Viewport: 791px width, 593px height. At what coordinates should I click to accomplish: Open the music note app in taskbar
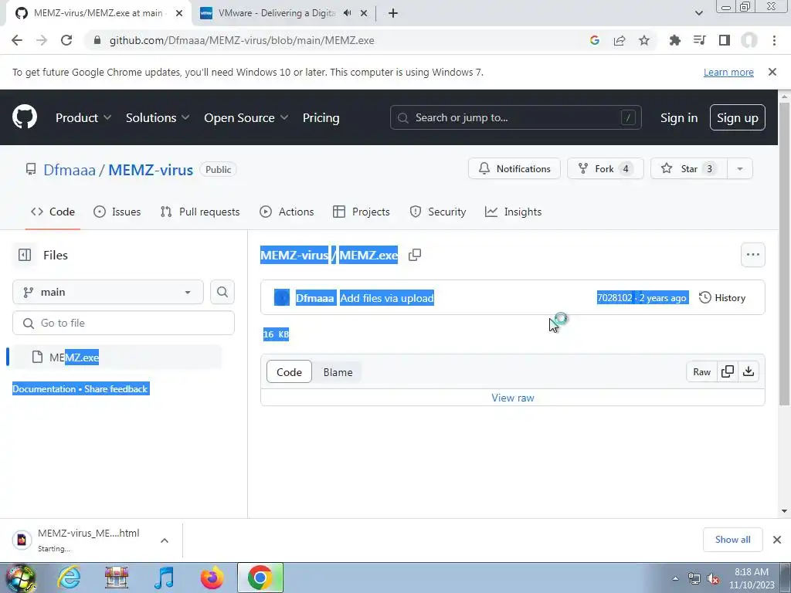coord(165,578)
